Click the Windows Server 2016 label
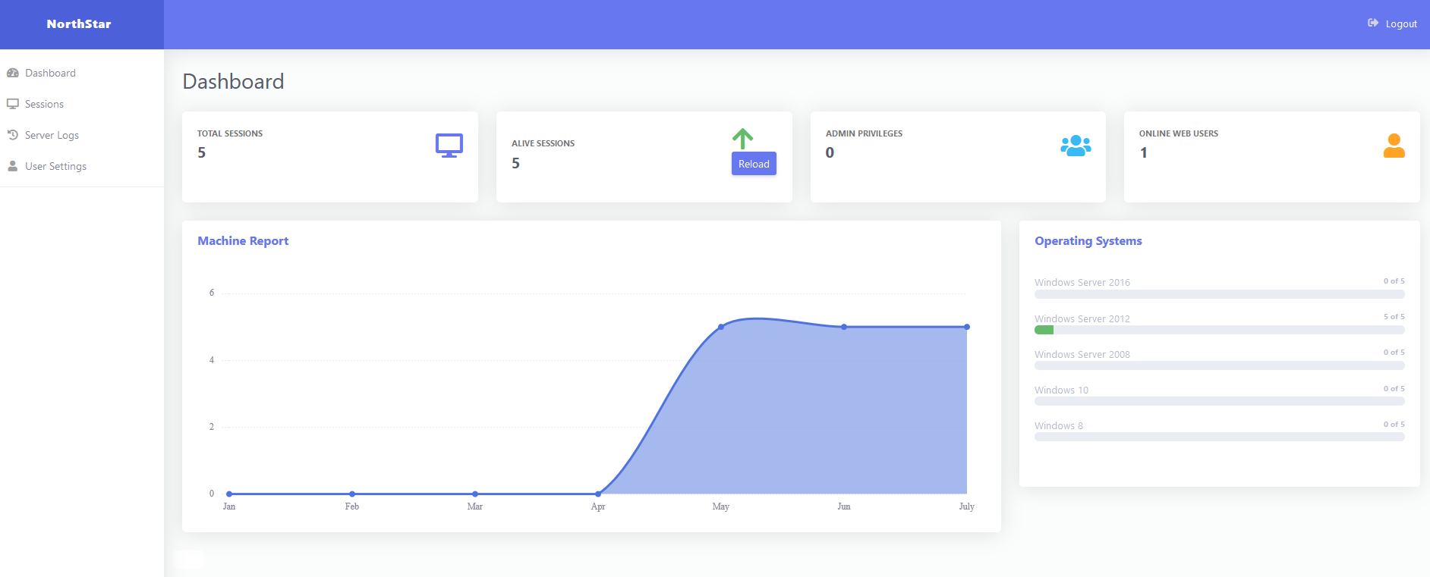The height and width of the screenshot is (577, 1430). click(1082, 282)
